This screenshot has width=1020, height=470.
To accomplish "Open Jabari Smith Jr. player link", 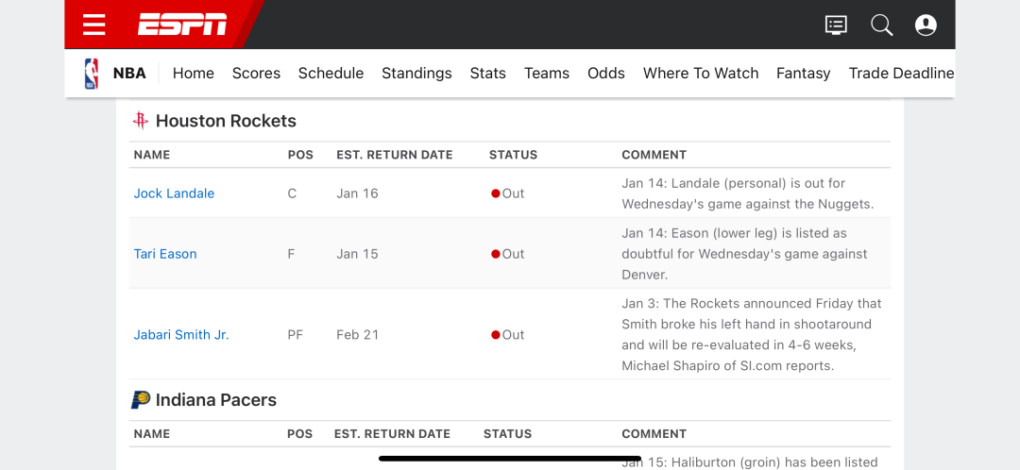I will (x=181, y=335).
